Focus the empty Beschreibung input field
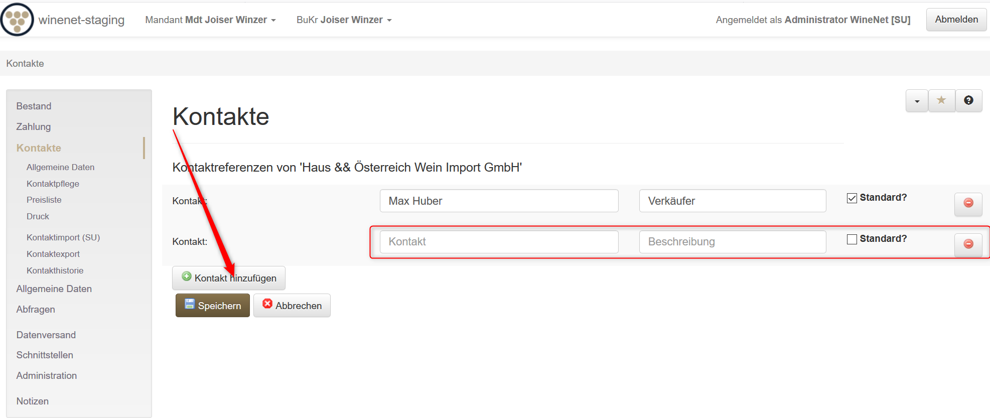 click(732, 242)
